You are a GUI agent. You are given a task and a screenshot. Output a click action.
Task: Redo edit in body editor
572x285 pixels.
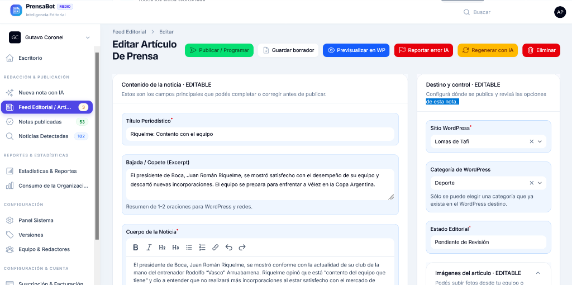(242, 248)
